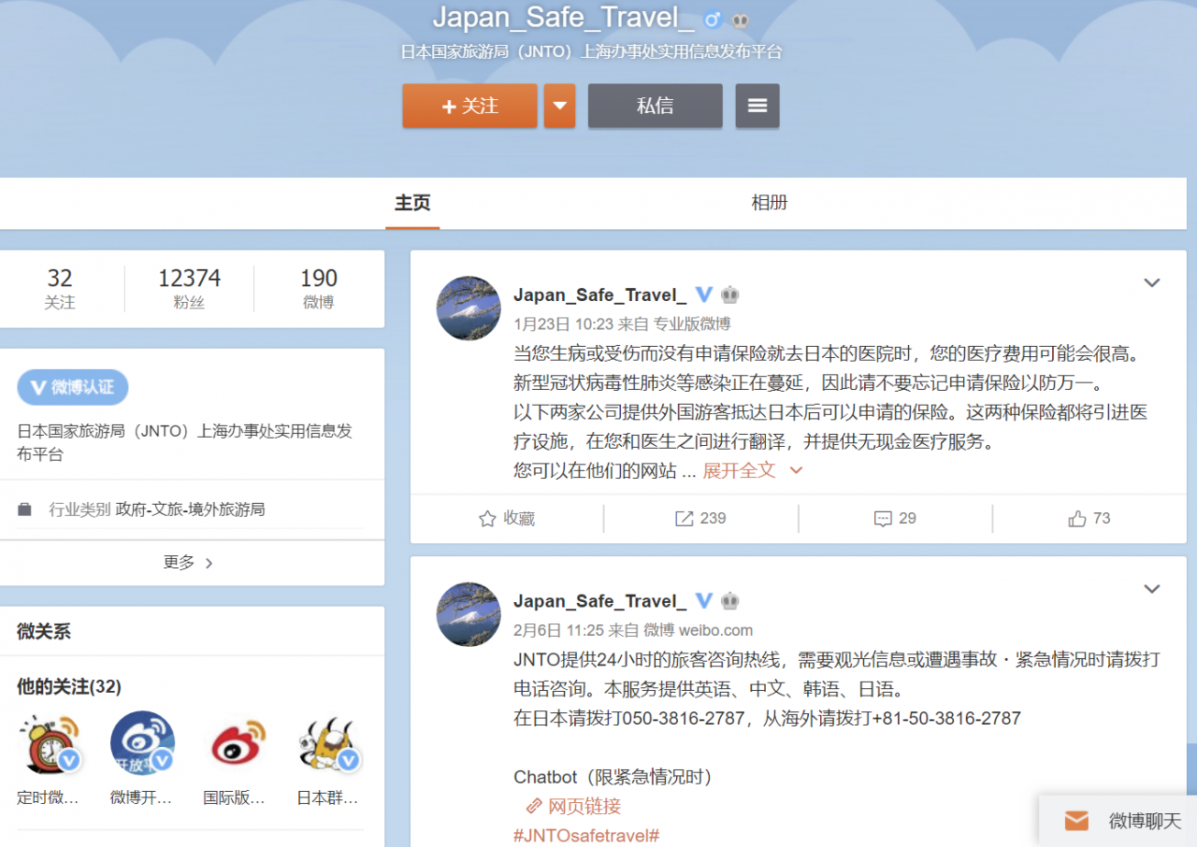Image resolution: width=1197 pixels, height=847 pixels.
Task: Open the 32 关注 following count
Action: (60, 289)
